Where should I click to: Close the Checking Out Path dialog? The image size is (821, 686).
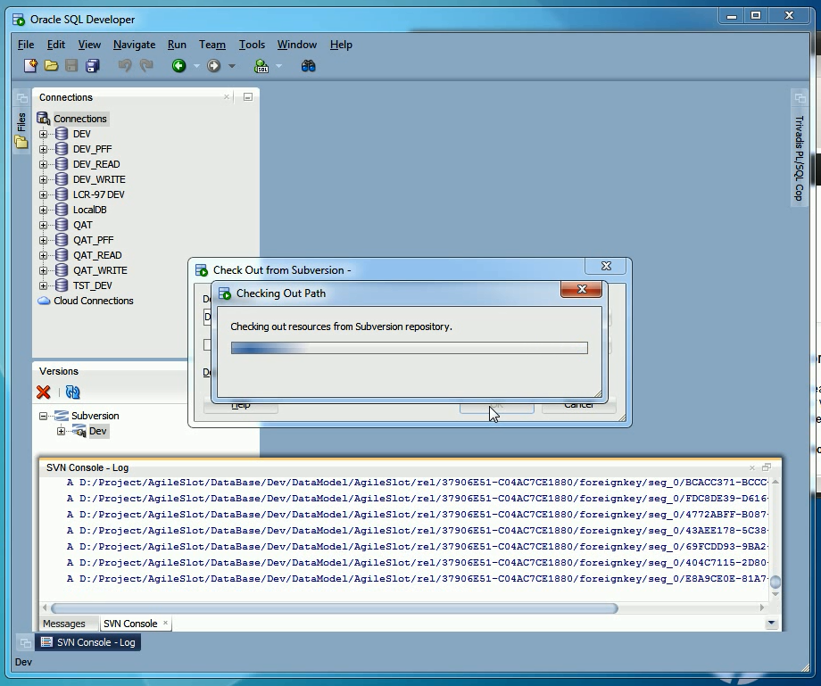pyautogui.click(x=581, y=289)
